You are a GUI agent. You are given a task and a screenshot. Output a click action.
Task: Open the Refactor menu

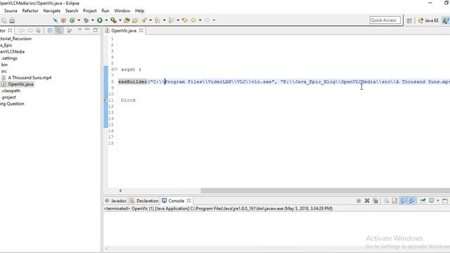click(x=30, y=11)
